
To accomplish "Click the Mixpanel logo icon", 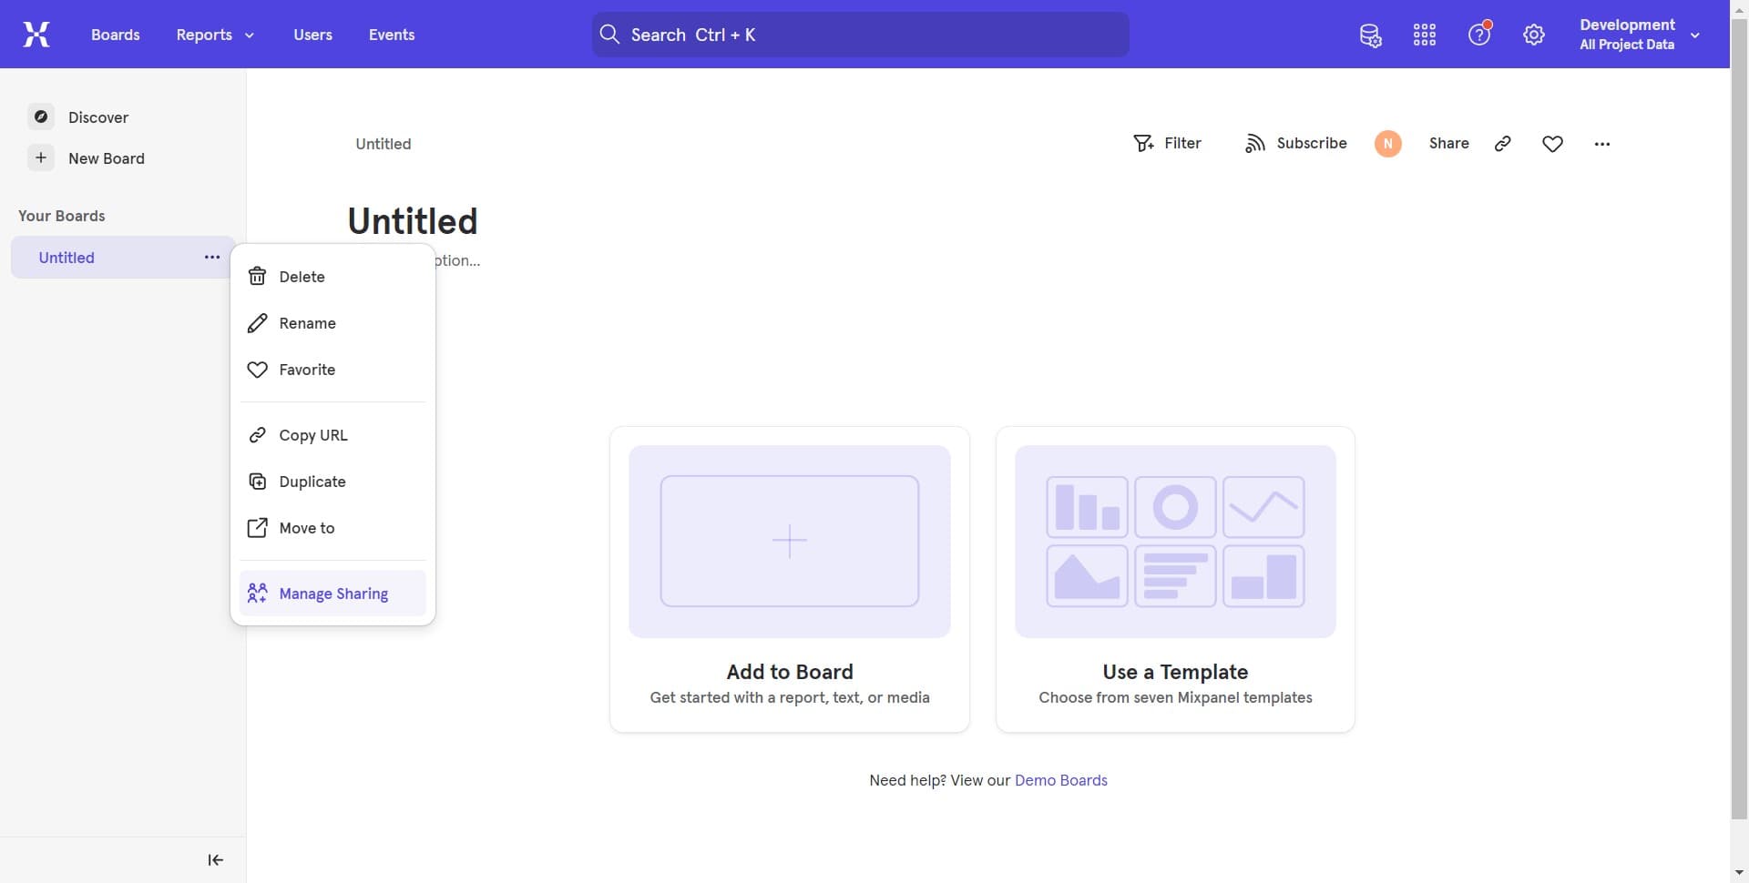I will [x=36, y=35].
